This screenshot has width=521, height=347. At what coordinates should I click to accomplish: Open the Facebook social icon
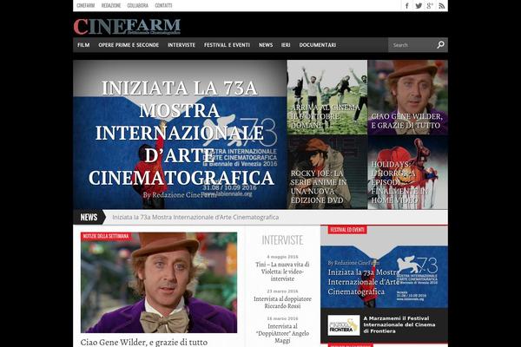click(x=406, y=6)
